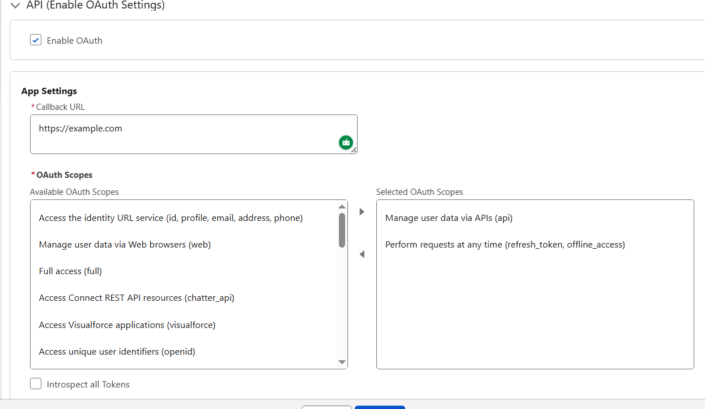Click the API (Enable OAuth Settings) heading
The height and width of the screenshot is (409, 705).
[x=95, y=6]
